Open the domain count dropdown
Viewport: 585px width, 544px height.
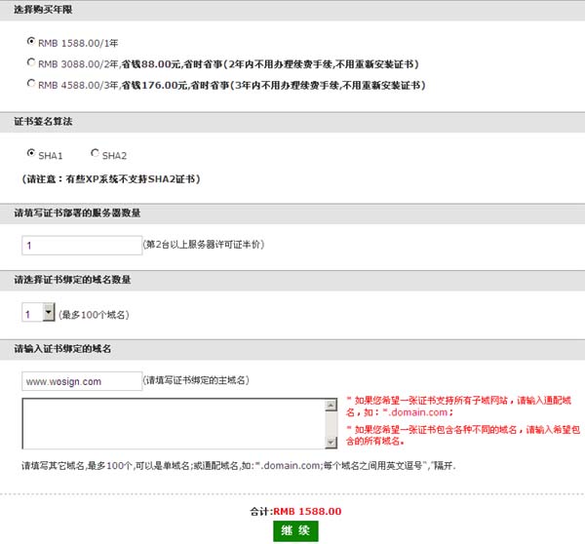(x=48, y=314)
